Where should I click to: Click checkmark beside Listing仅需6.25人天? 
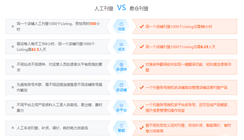pyautogui.click(x=142, y=47)
